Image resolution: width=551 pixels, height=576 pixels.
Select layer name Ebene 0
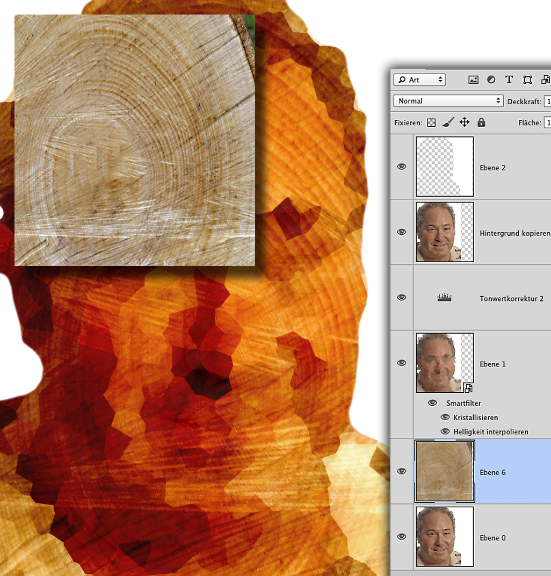[492, 538]
